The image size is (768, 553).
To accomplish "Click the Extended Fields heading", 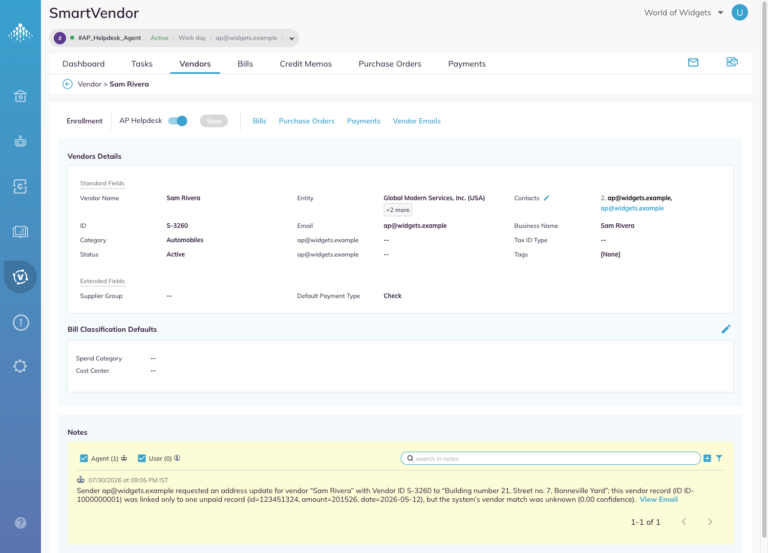I will pyautogui.click(x=102, y=281).
